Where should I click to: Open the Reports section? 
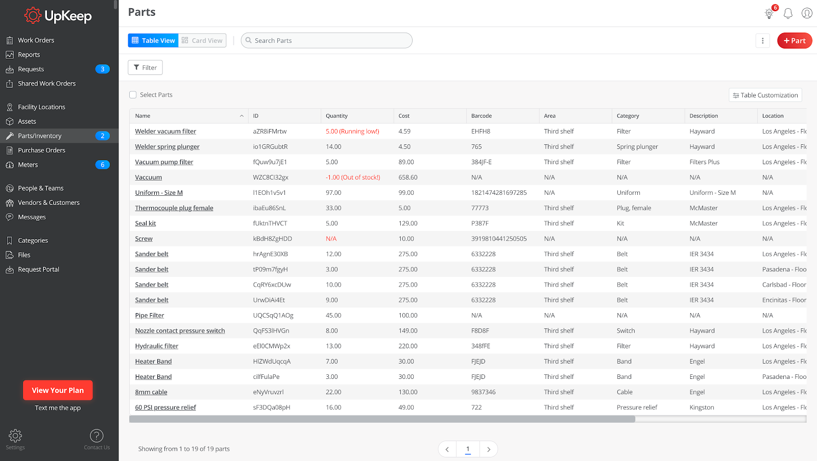click(28, 55)
